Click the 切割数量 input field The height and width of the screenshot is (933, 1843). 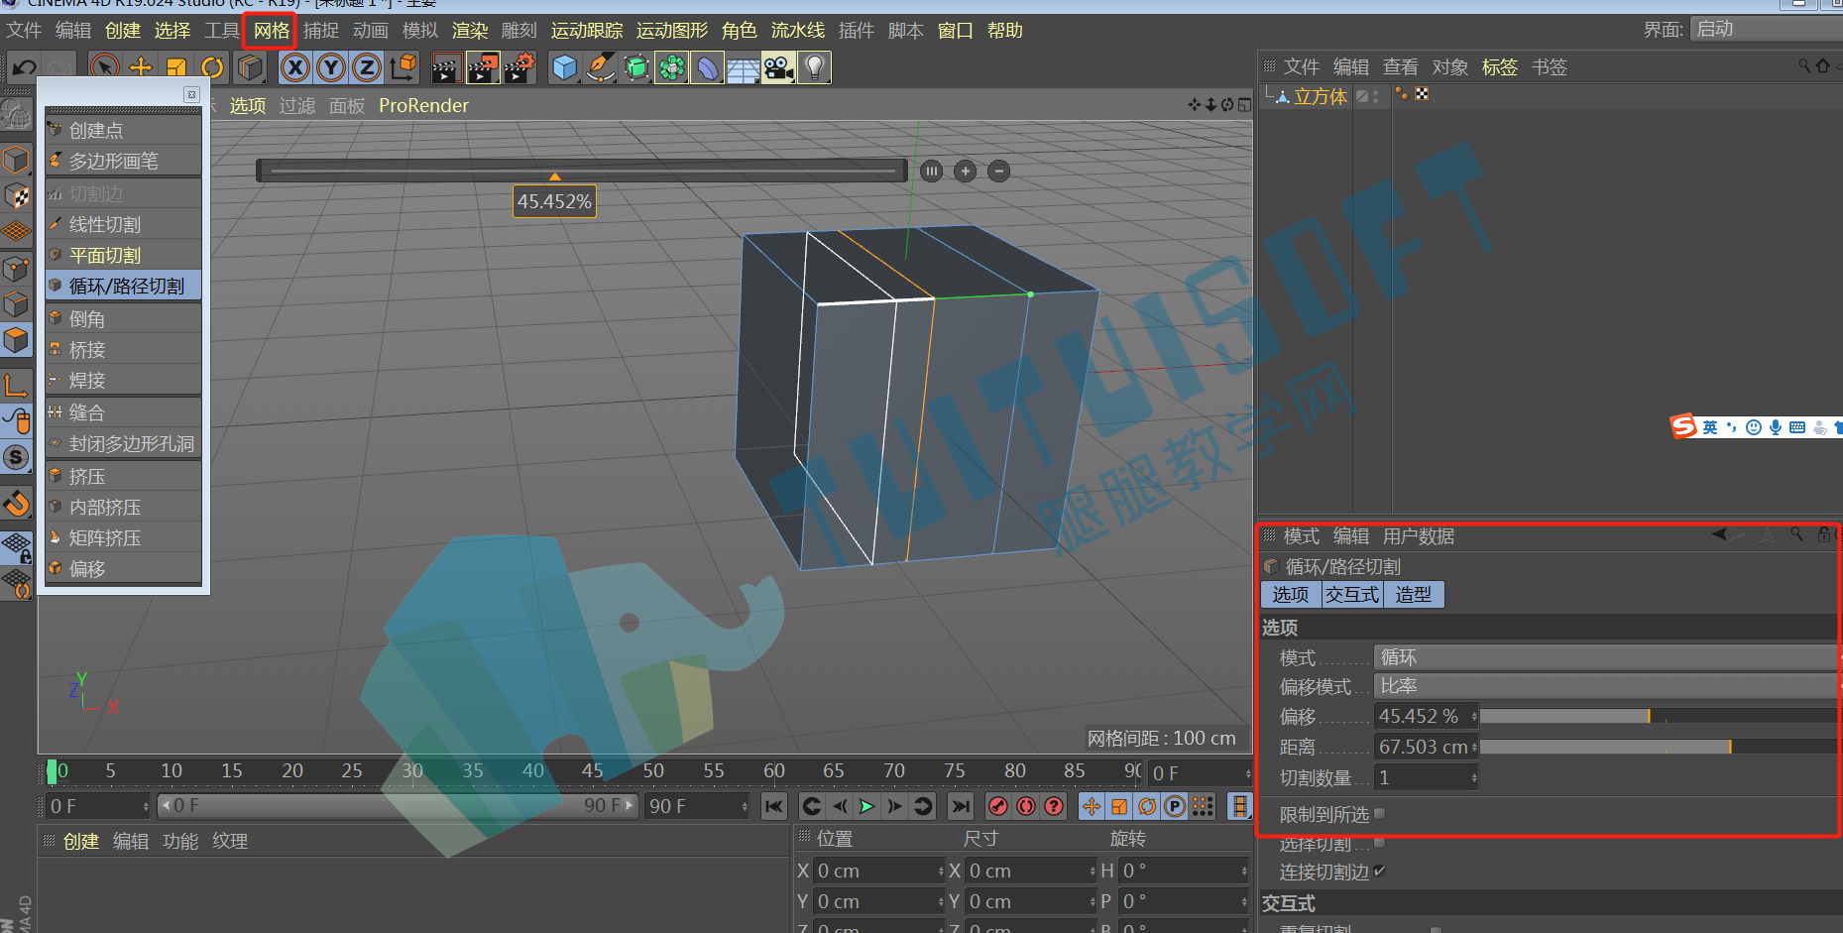pyautogui.click(x=1426, y=778)
